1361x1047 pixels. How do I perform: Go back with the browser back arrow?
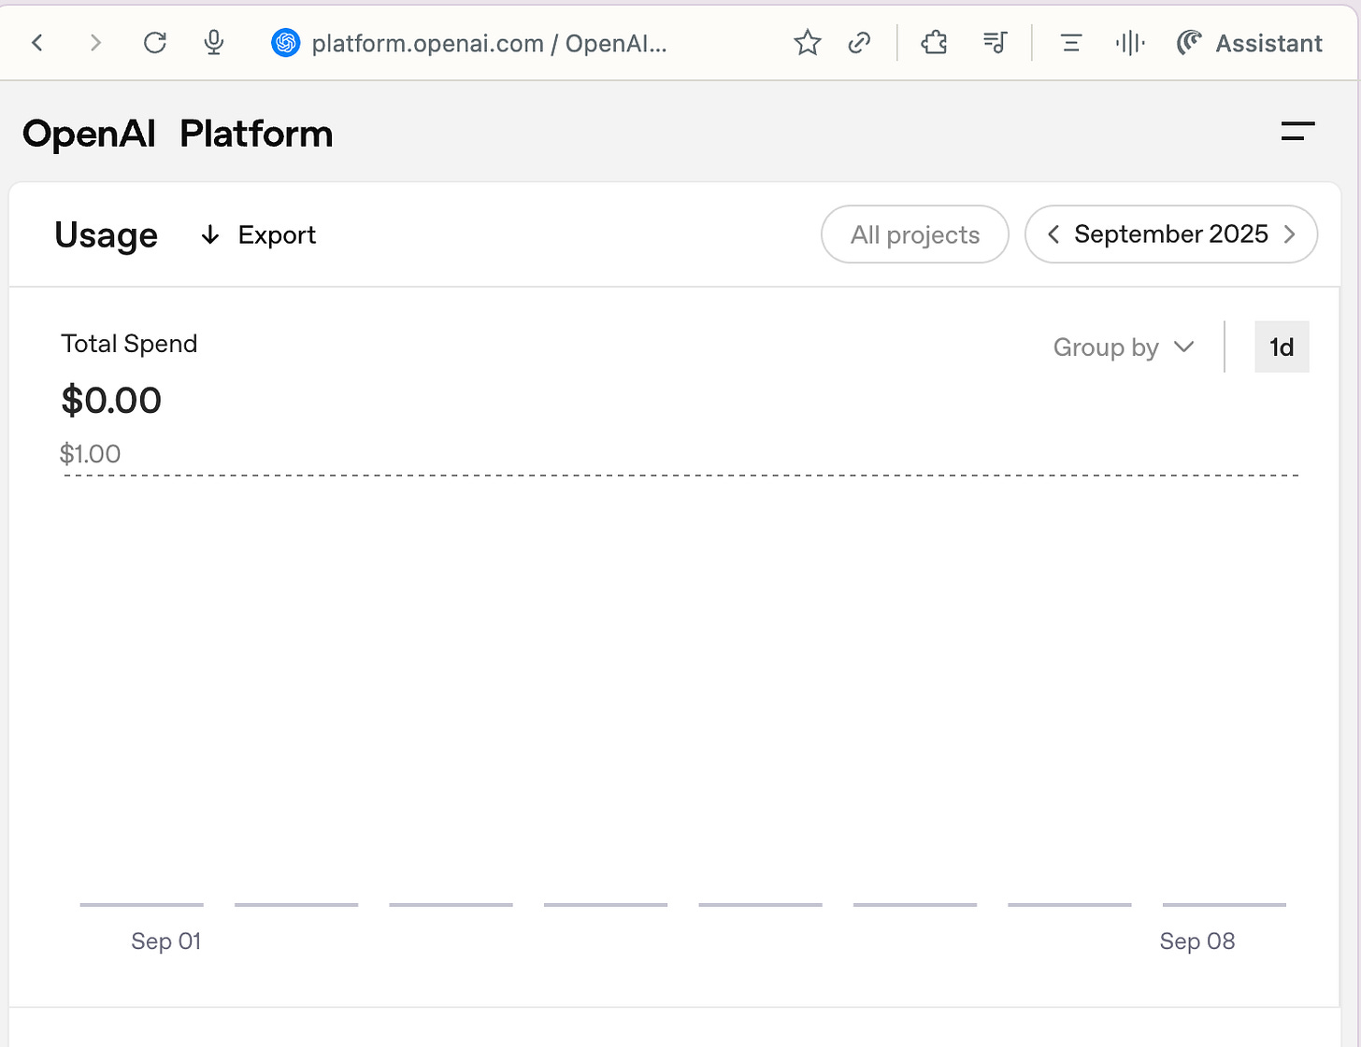click(37, 43)
